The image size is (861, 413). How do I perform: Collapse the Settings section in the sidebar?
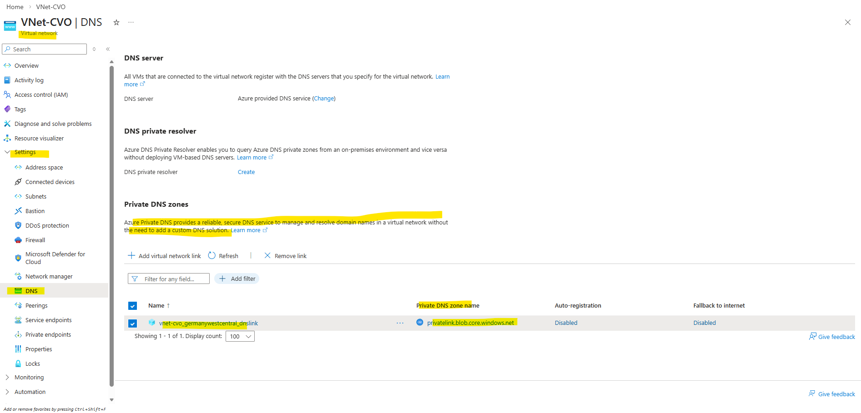(7, 152)
